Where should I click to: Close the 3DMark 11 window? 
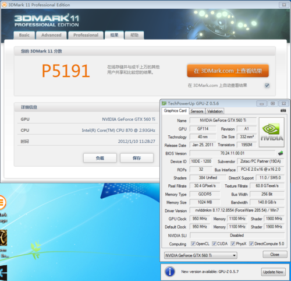click(x=284, y=5)
